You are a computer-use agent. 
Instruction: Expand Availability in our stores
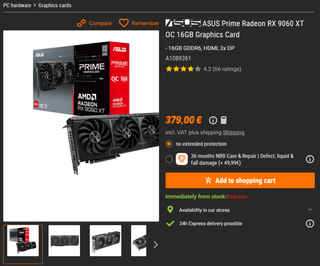(240, 210)
